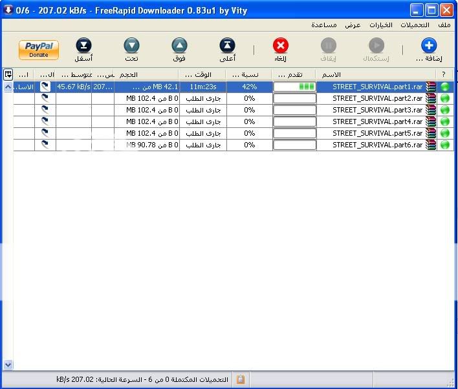The width and height of the screenshot is (458, 389).
Task: Open column chooser icon in table corner
Action: click(x=8, y=75)
